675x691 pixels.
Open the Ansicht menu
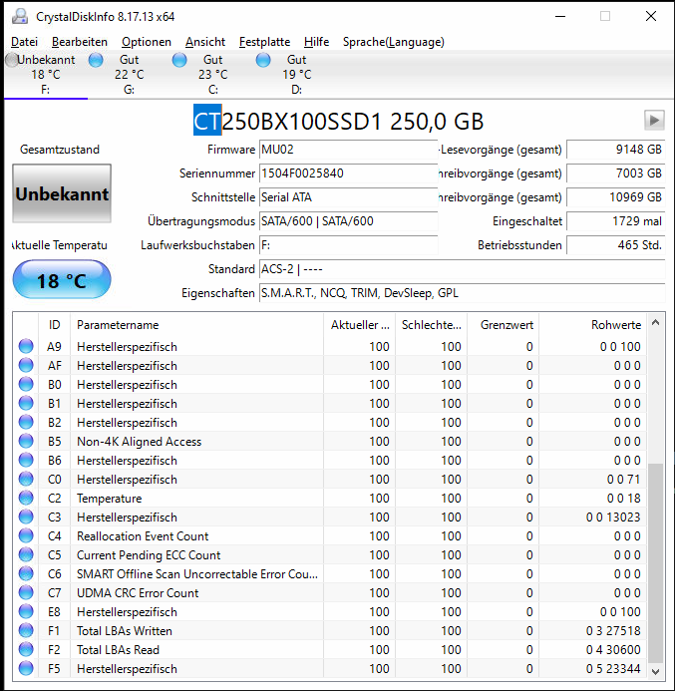coord(204,42)
